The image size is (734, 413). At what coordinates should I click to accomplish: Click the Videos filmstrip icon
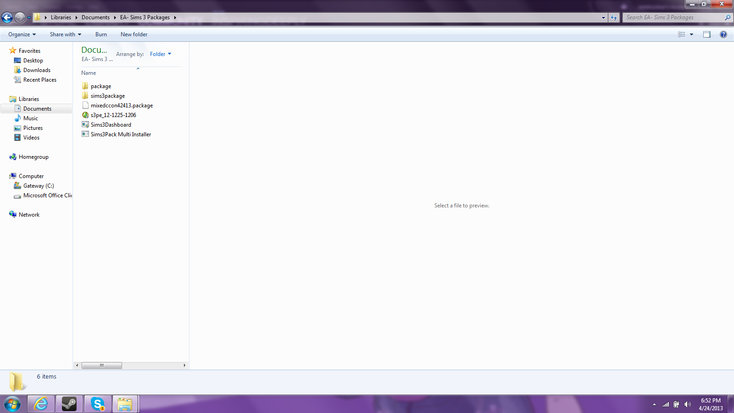pyautogui.click(x=17, y=138)
